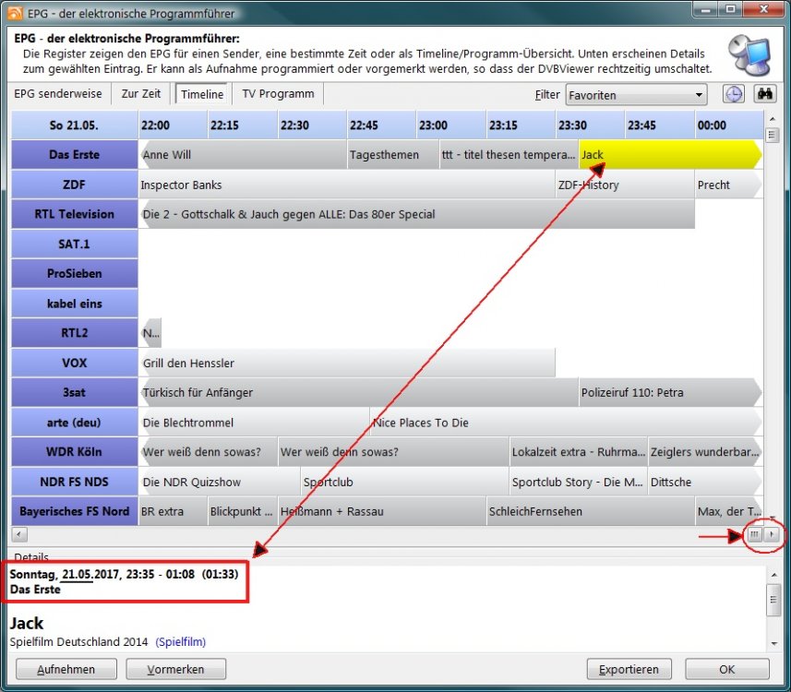Viewport: 791px width, 692px height.
Task: Open the Filter Favoriten dropdown
Action: pos(635,95)
